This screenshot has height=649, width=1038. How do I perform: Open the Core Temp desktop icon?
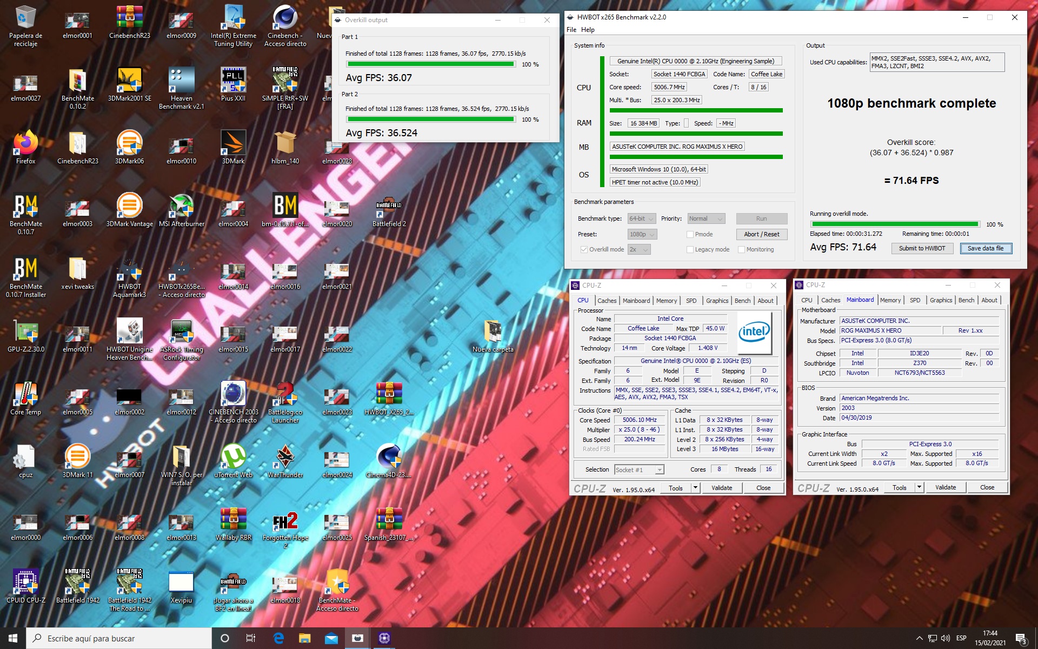pos(25,399)
